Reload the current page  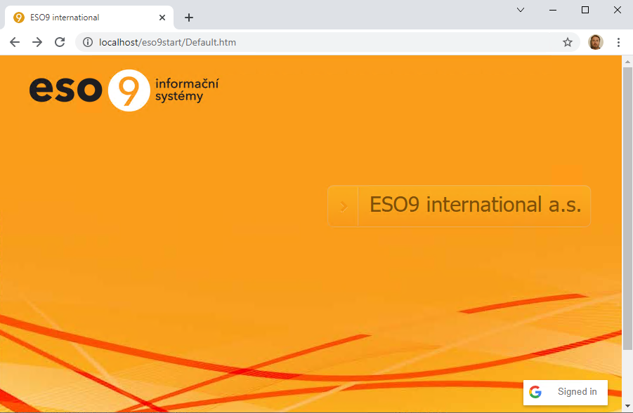pyautogui.click(x=60, y=42)
